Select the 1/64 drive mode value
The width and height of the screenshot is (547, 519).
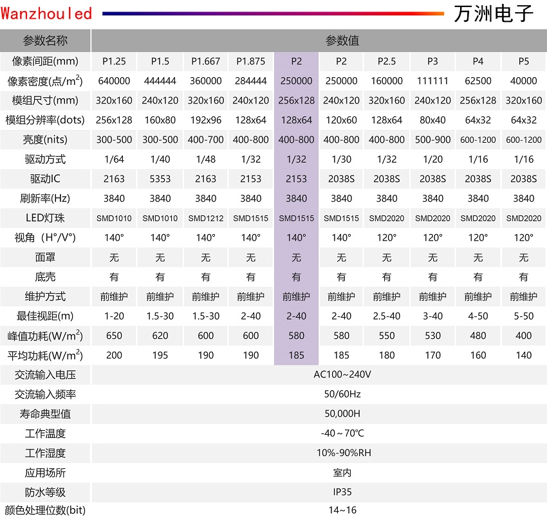click(x=115, y=159)
